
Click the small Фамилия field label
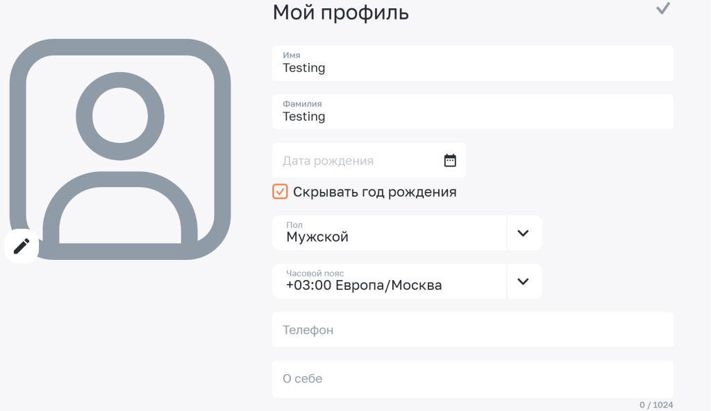click(302, 104)
